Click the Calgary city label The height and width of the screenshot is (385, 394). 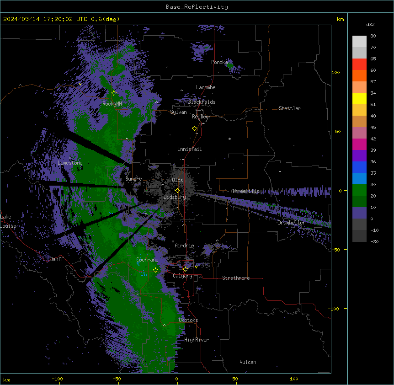(182, 276)
